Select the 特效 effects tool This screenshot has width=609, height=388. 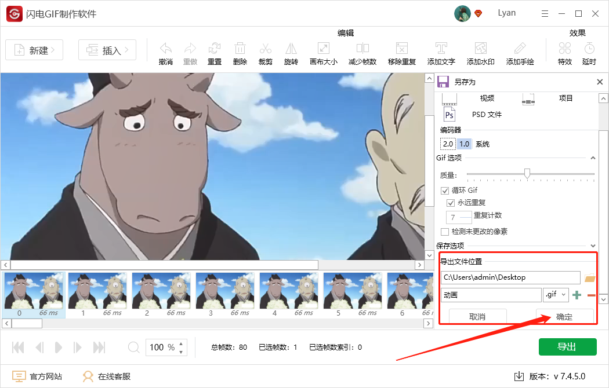click(x=564, y=53)
